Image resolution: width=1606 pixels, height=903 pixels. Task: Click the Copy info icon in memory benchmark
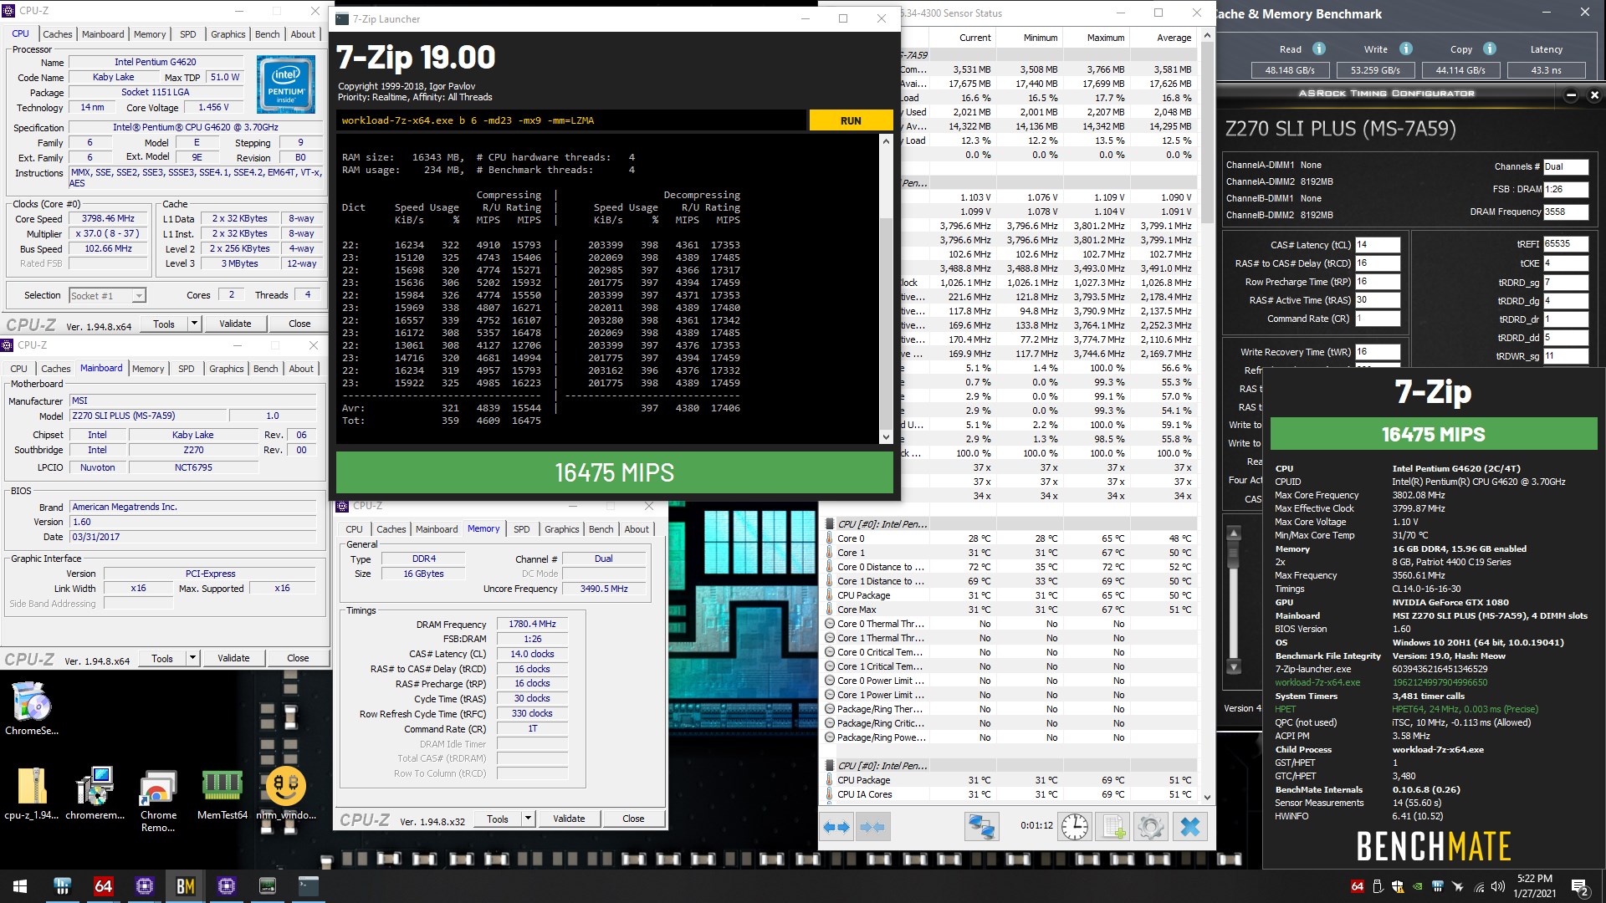click(1490, 48)
